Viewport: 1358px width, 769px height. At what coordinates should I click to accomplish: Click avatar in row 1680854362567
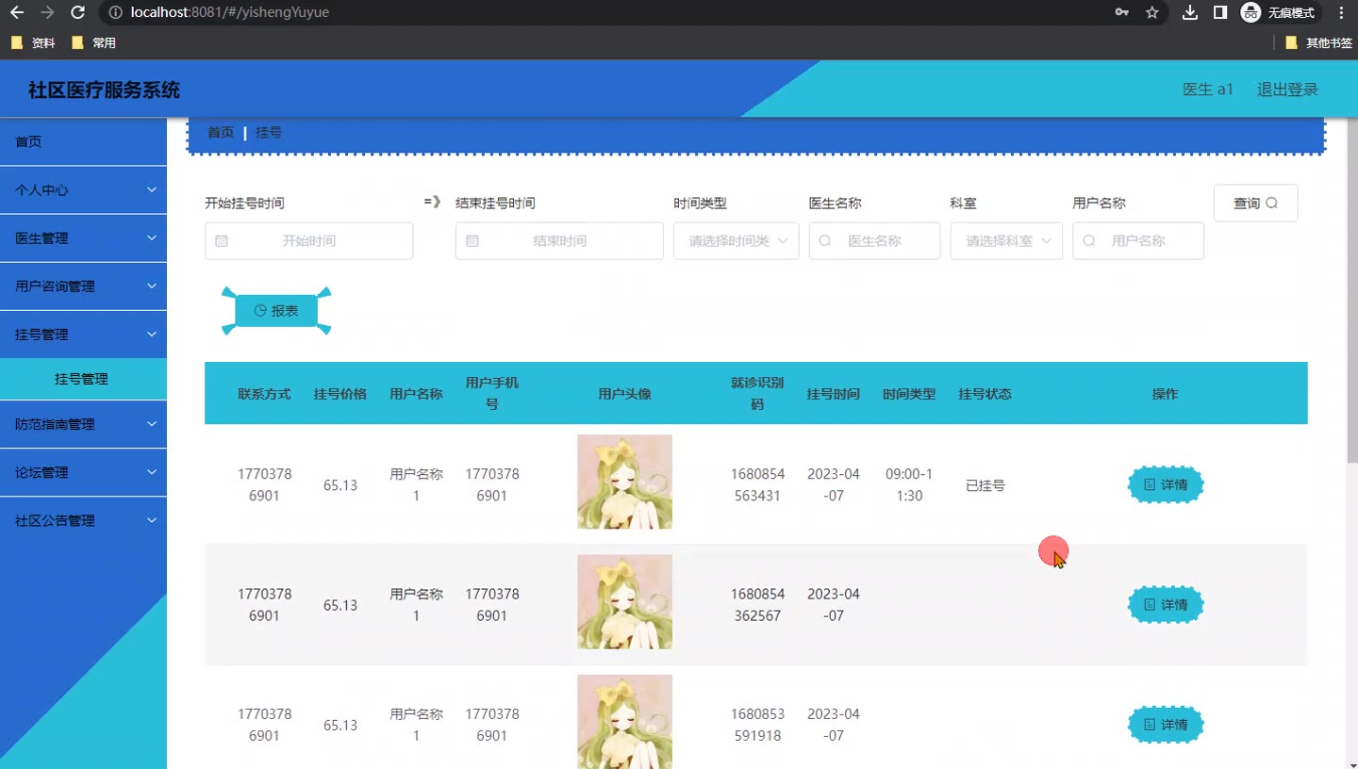point(624,601)
